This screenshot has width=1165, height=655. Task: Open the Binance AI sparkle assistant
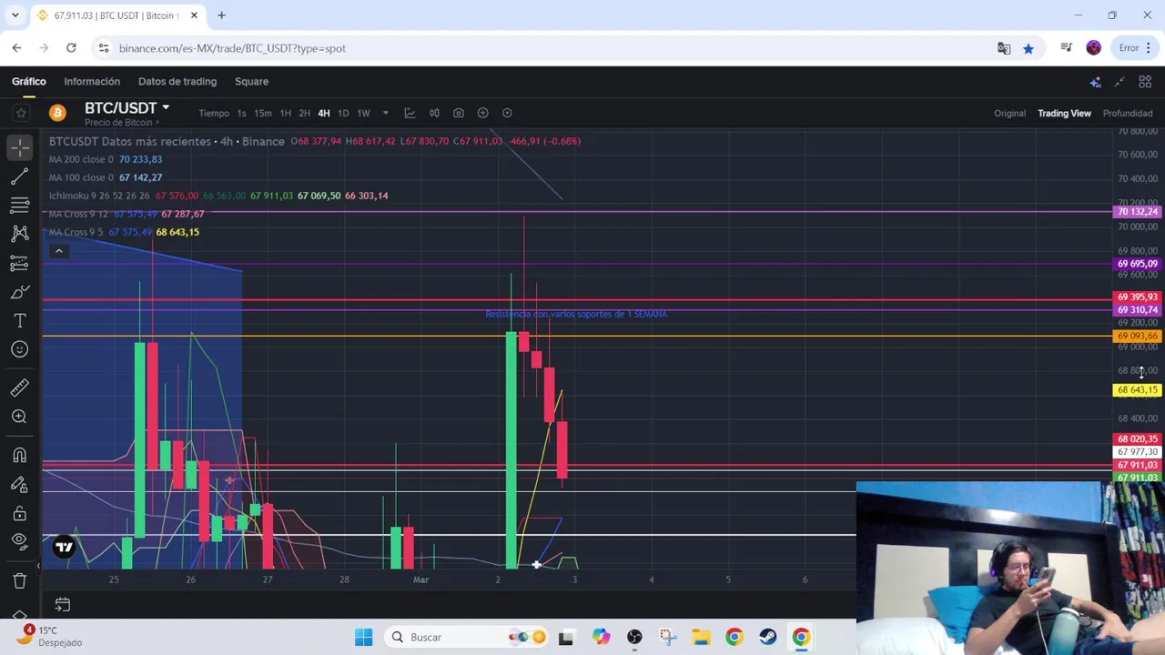(1095, 82)
